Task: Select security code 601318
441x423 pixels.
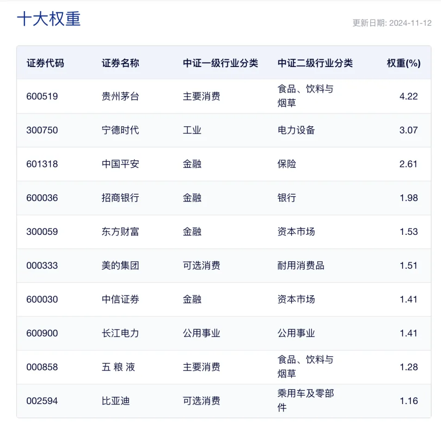Action: [42, 164]
